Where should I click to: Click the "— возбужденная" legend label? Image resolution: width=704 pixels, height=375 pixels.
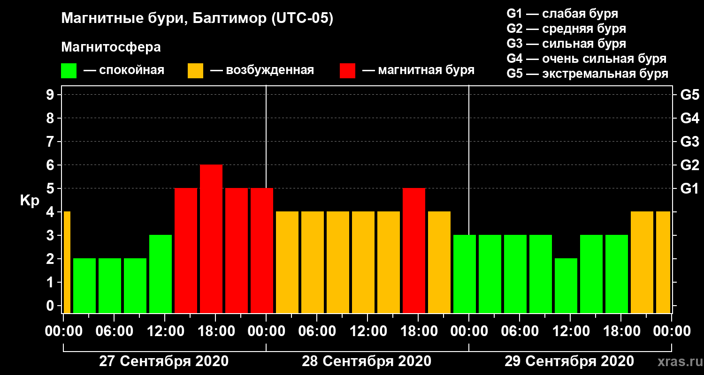[262, 71]
